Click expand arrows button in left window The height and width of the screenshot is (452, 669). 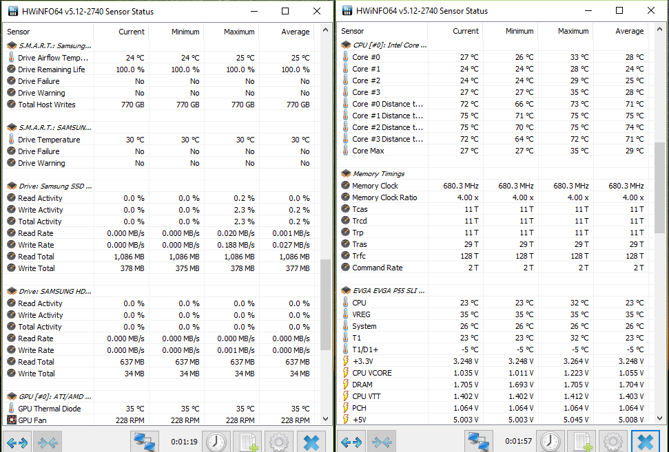[x=18, y=442]
